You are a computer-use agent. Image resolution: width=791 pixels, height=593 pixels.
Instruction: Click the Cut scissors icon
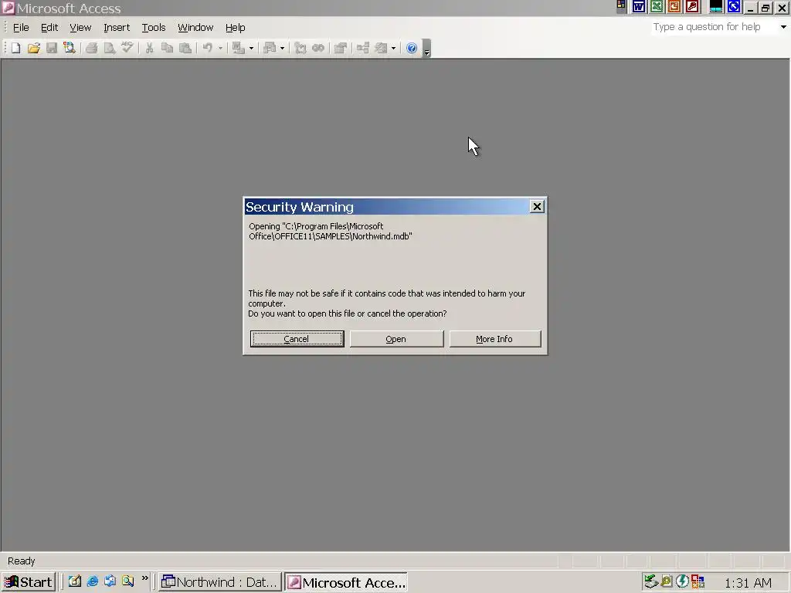coord(149,48)
